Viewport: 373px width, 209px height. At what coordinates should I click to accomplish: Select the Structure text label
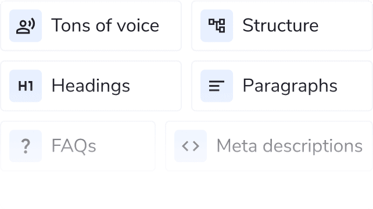pos(281,25)
